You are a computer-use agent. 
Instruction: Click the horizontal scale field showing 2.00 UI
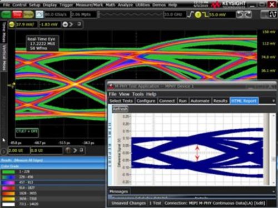pos(19,150)
